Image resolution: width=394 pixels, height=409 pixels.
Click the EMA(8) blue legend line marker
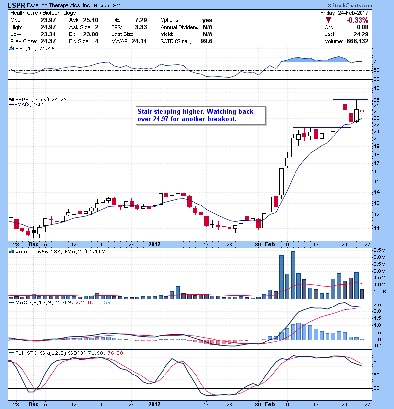pyautogui.click(x=11, y=105)
